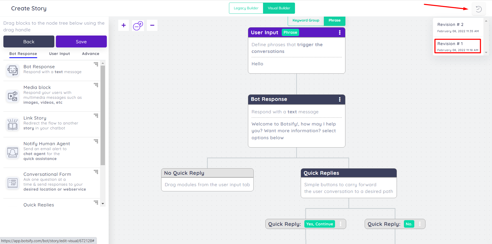This screenshot has height=244, width=492.
Task: Click Simple buttons to carry forward text
Action: (x=349, y=188)
